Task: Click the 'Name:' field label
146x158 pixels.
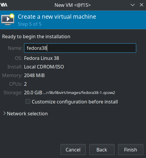Action: click(x=15, y=48)
